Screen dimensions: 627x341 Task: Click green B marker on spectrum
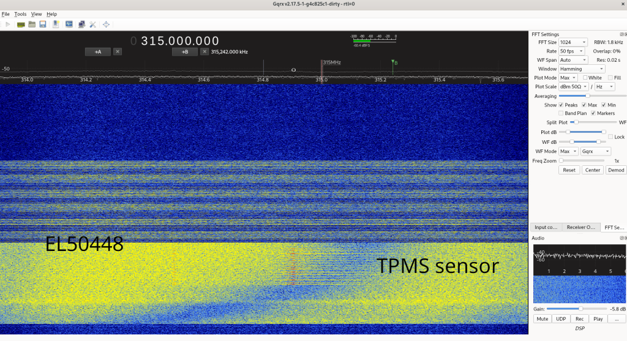coord(394,62)
